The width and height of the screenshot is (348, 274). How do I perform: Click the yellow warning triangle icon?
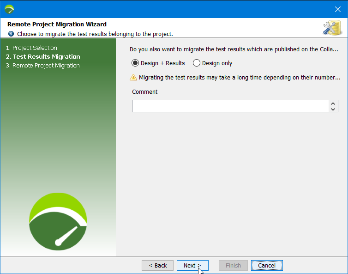pos(133,78)
